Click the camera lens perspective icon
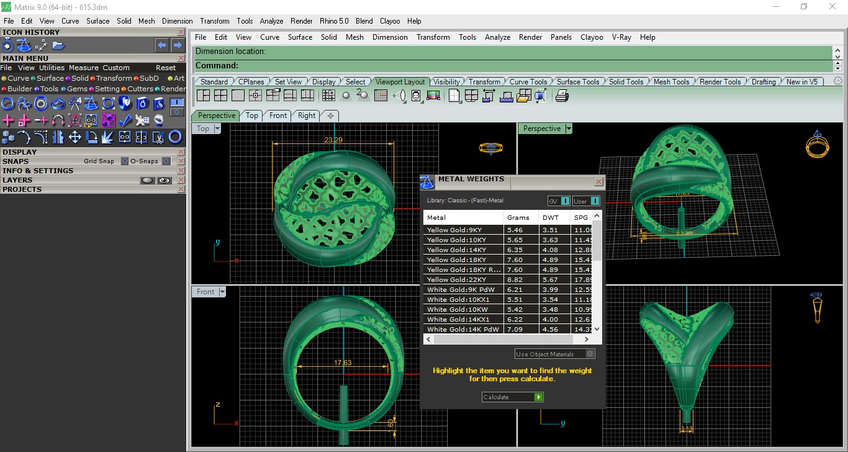The image size is (848, 452). point(399,96)
